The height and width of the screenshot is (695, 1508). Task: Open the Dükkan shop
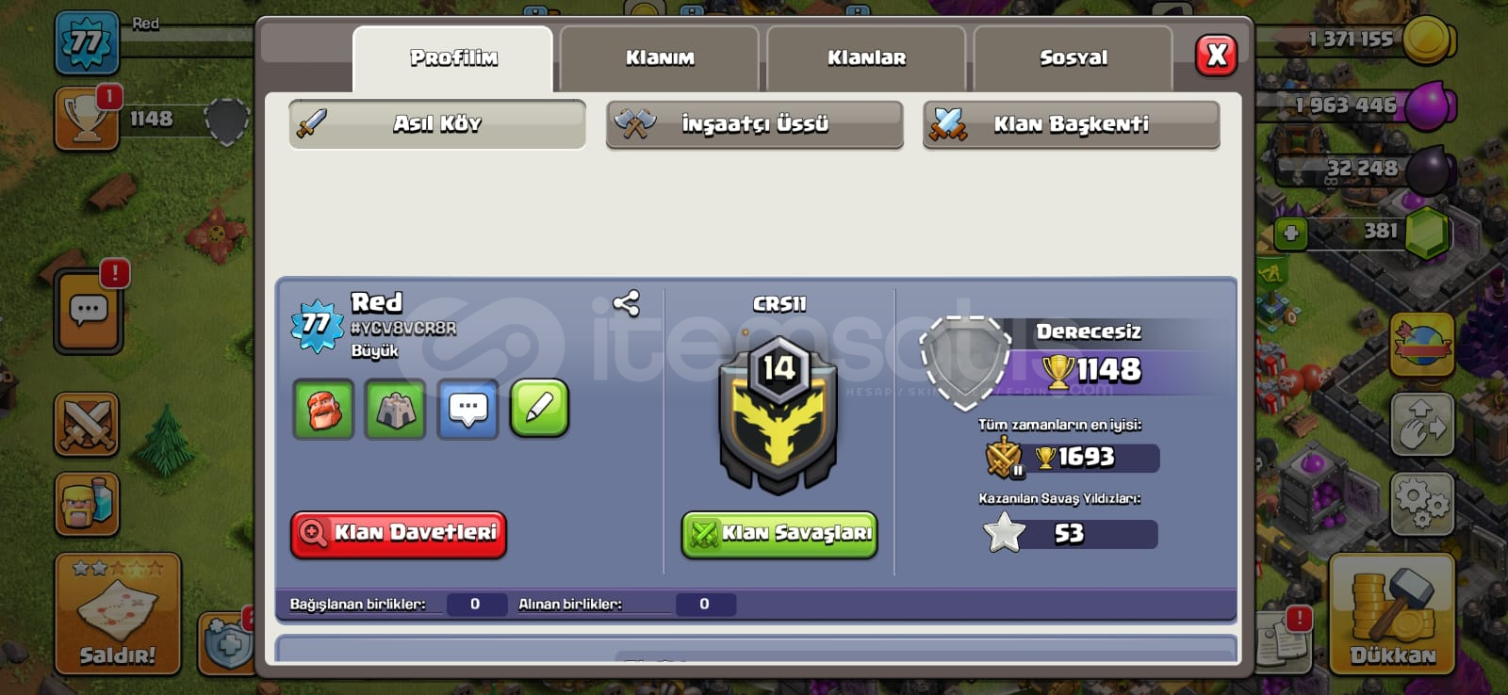[x=1392, y=614]
